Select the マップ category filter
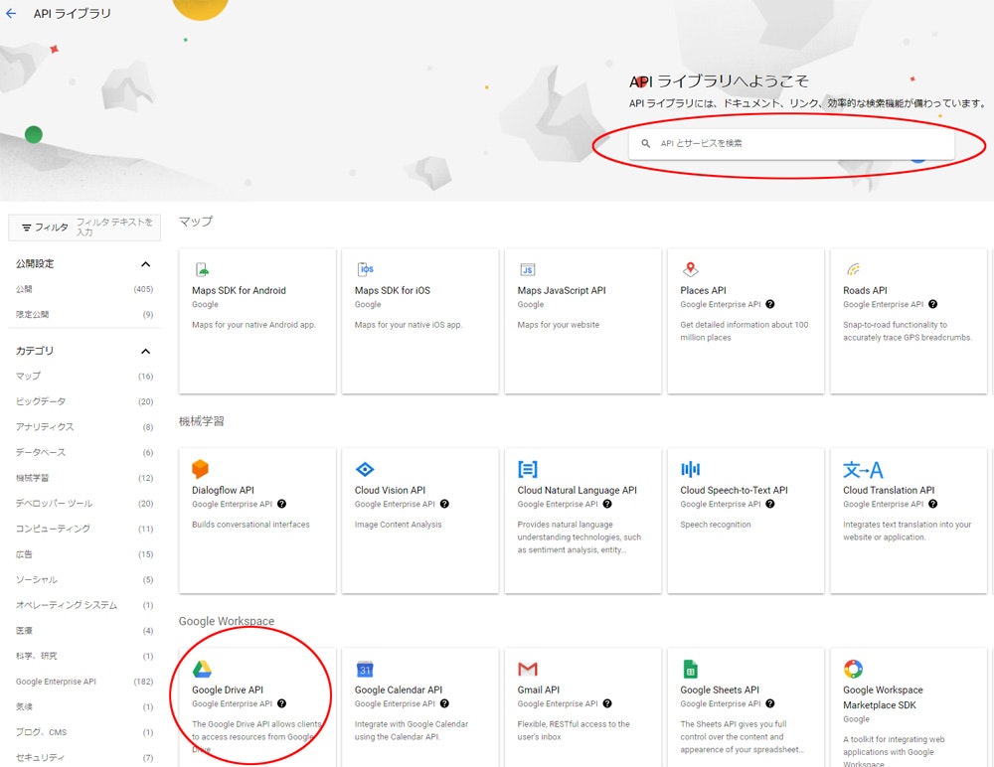Viewport: 994px width, 767px height. tap(84, 376)
